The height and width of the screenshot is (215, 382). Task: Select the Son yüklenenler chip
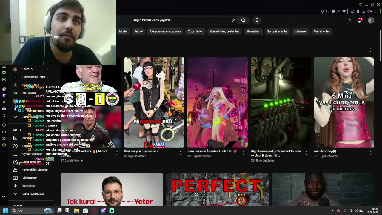(x=277, y=31)
